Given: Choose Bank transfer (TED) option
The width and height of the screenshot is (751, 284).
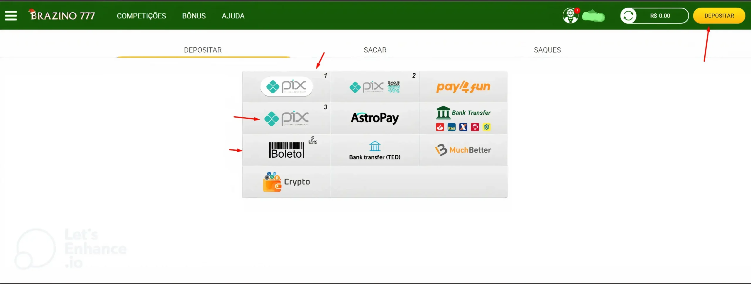Looking at the screenshot, I should (375, 150).
